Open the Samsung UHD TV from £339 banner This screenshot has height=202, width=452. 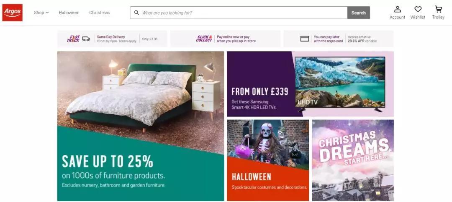(311, 84)
